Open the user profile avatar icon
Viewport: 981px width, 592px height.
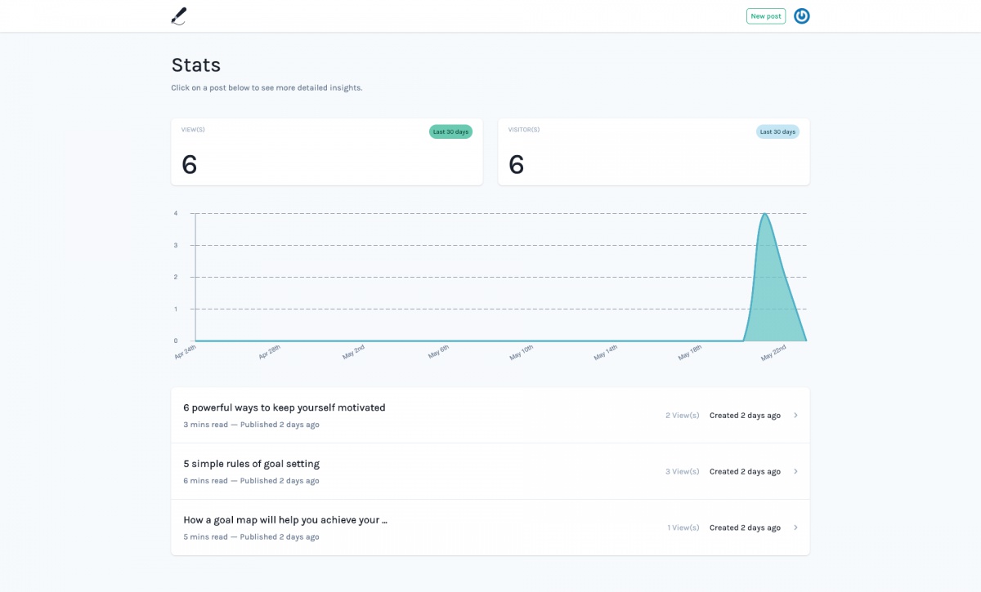(x=801, y=16)
